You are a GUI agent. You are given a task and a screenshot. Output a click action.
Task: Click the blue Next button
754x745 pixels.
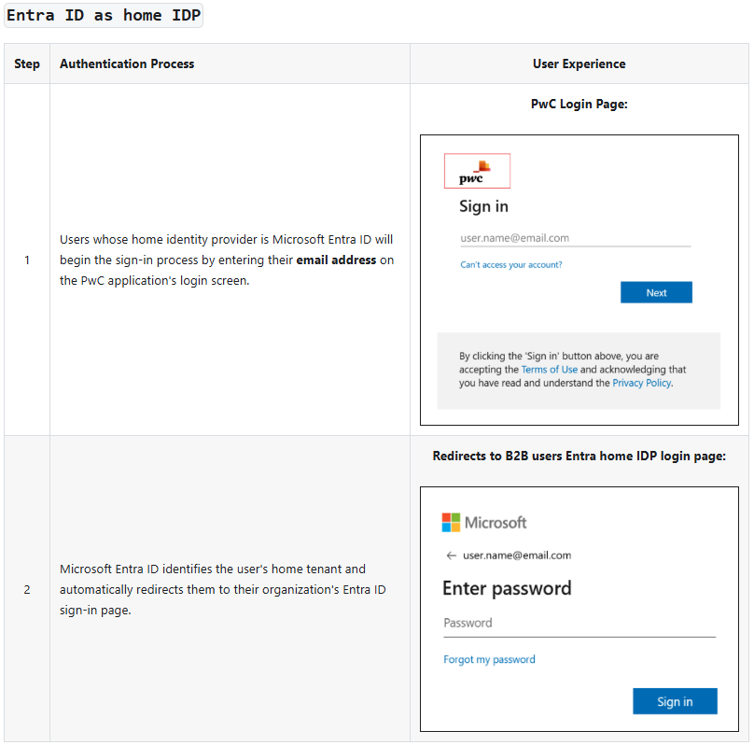tap(656, 292)
